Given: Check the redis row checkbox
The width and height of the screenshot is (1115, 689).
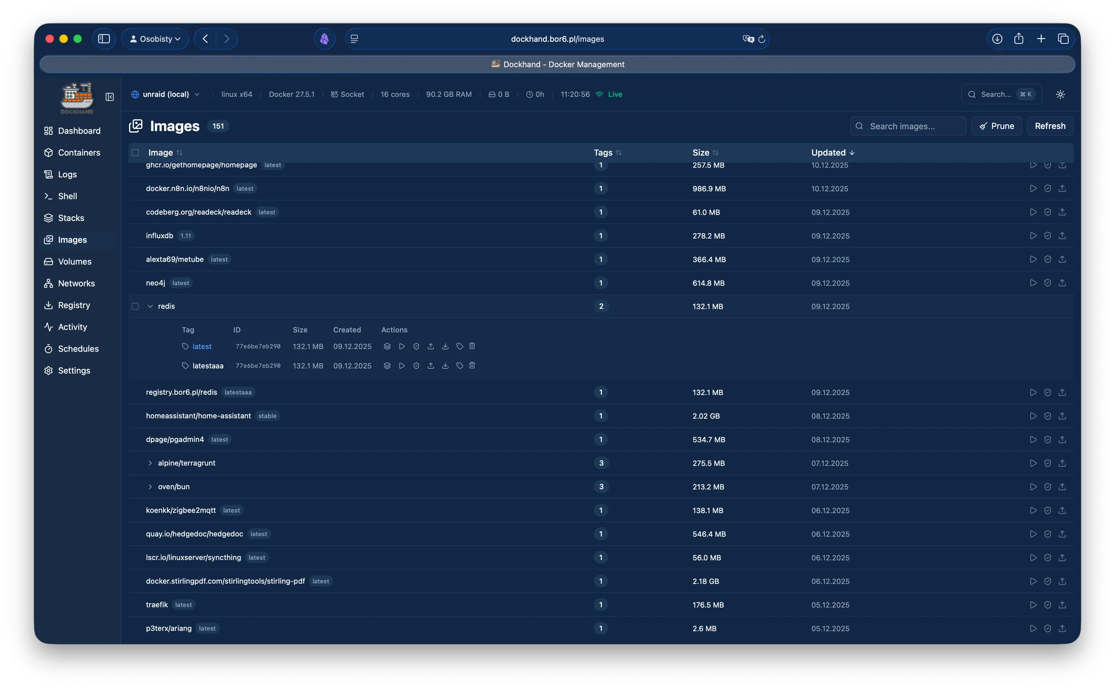Looking at the screenshot, I should tap(135, 306).
